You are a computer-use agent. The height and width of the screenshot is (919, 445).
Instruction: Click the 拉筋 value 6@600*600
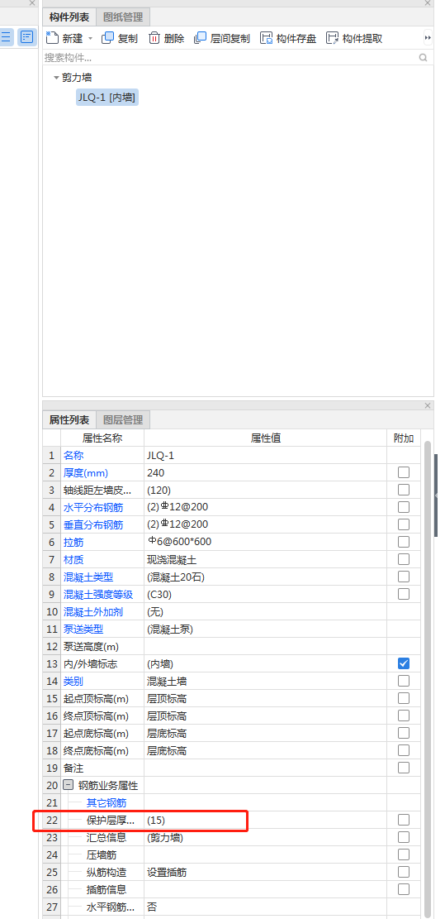point(179,542)
